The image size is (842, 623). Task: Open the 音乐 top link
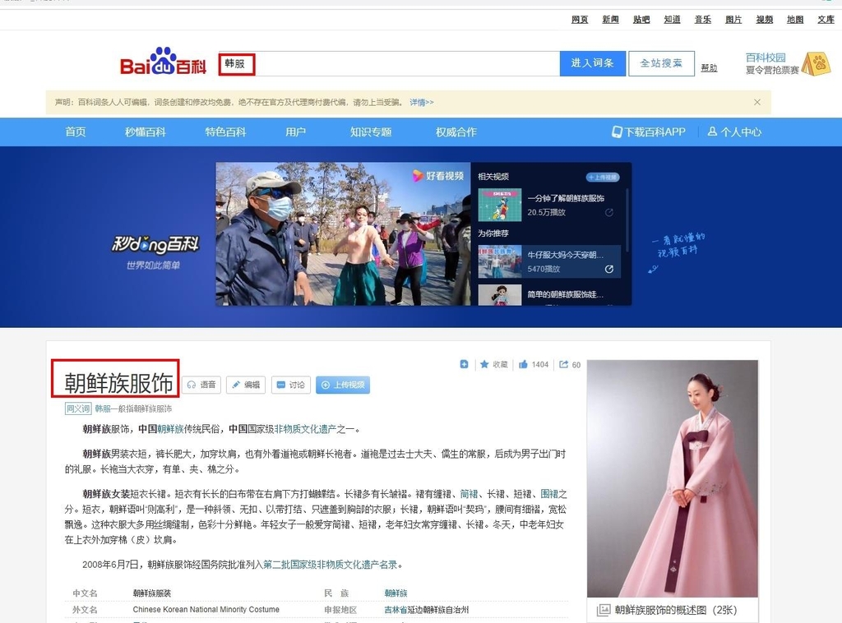702,20
